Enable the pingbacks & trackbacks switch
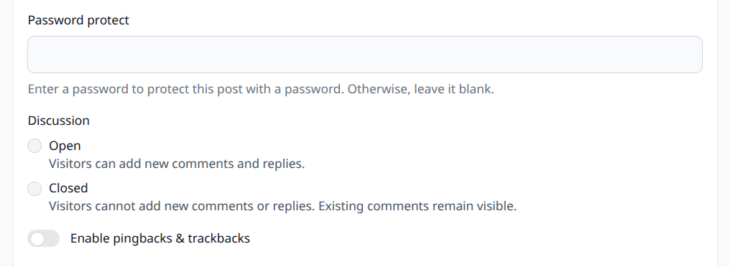Viewport: 730px width, 267px height. [x=43, y=238]
